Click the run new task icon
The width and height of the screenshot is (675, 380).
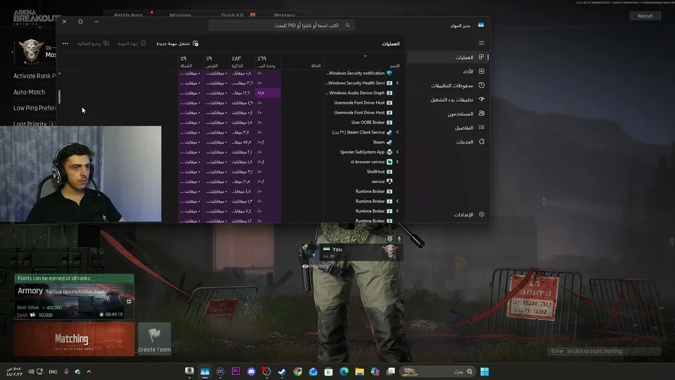pos(196,43)
